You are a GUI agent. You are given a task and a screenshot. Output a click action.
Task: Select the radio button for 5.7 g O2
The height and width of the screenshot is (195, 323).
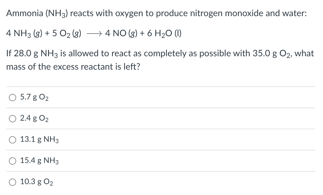(12, 97)
